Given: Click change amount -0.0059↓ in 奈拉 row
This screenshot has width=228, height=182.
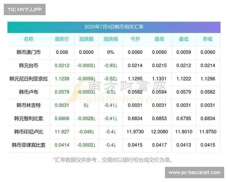Looking at the screenshot, I should [86, 79].
